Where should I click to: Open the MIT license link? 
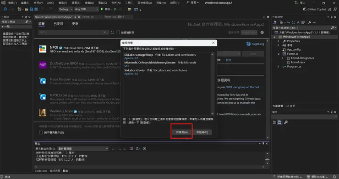(x=127, y=66)
